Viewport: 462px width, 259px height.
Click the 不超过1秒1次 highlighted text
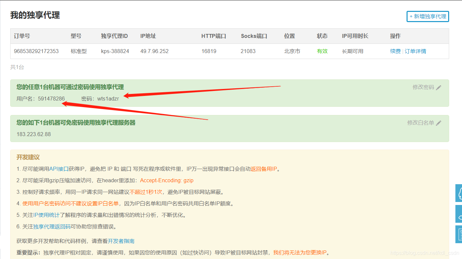point(146,192)
